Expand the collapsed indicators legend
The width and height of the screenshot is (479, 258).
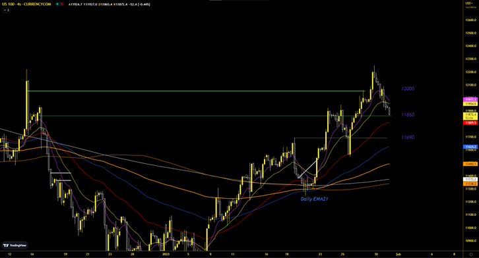(x=6, y=10)
